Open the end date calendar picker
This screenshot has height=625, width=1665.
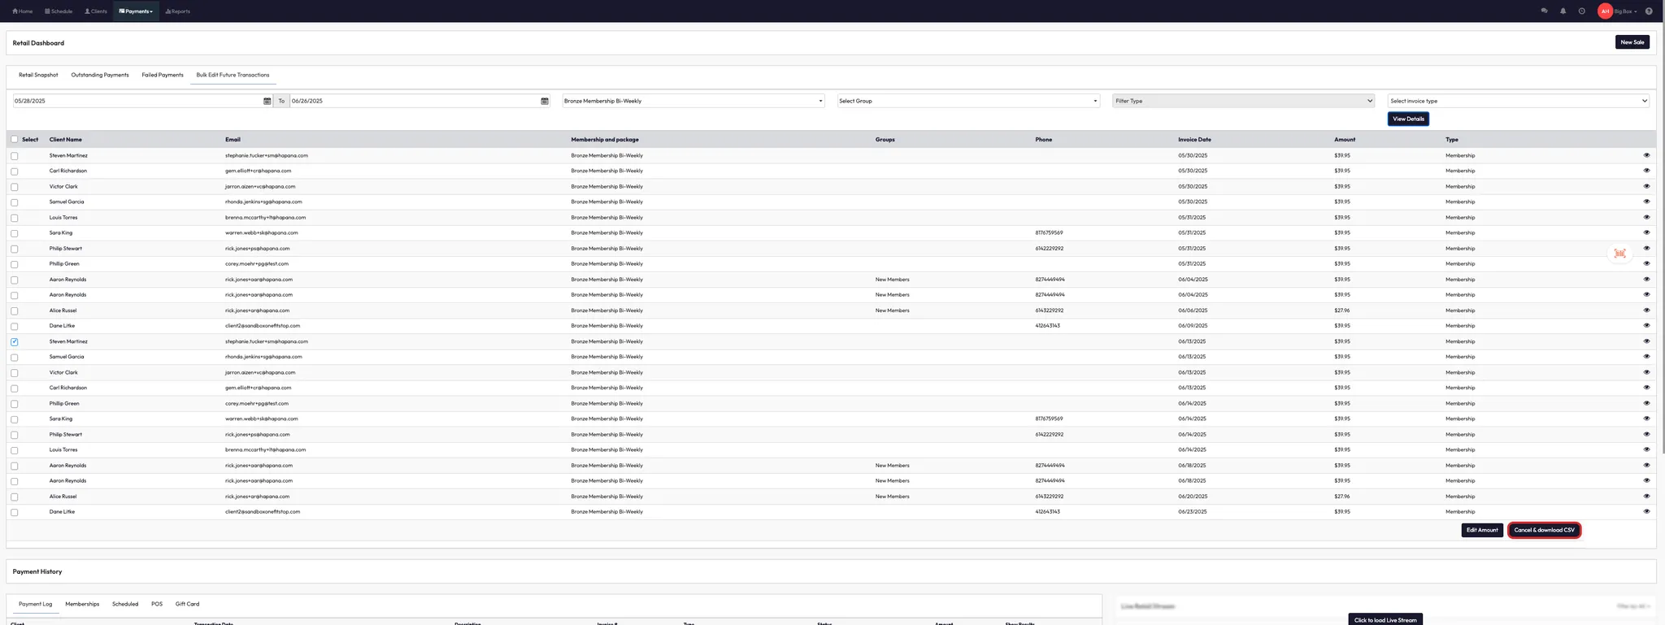(x=545, y=101)
